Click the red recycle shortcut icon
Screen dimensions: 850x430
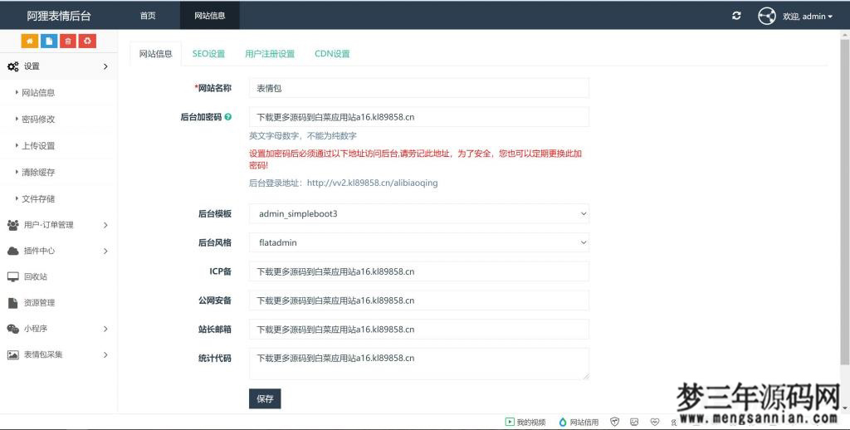pyautogui.click(x=87, y=41)
